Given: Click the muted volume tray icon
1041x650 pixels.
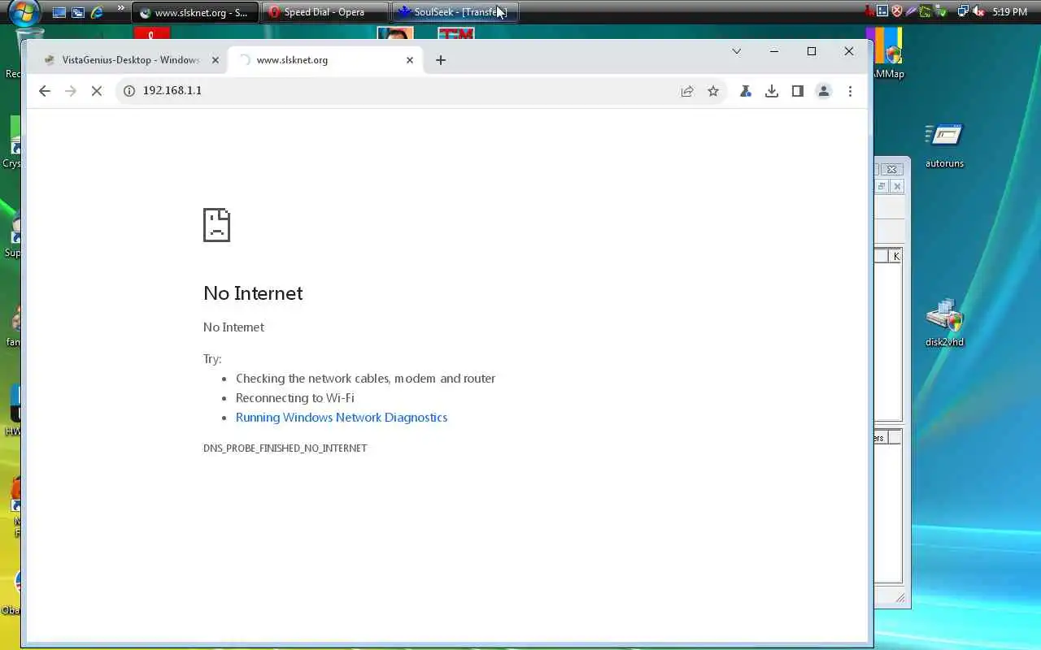Looking at the screenshot, I should 978,11.
